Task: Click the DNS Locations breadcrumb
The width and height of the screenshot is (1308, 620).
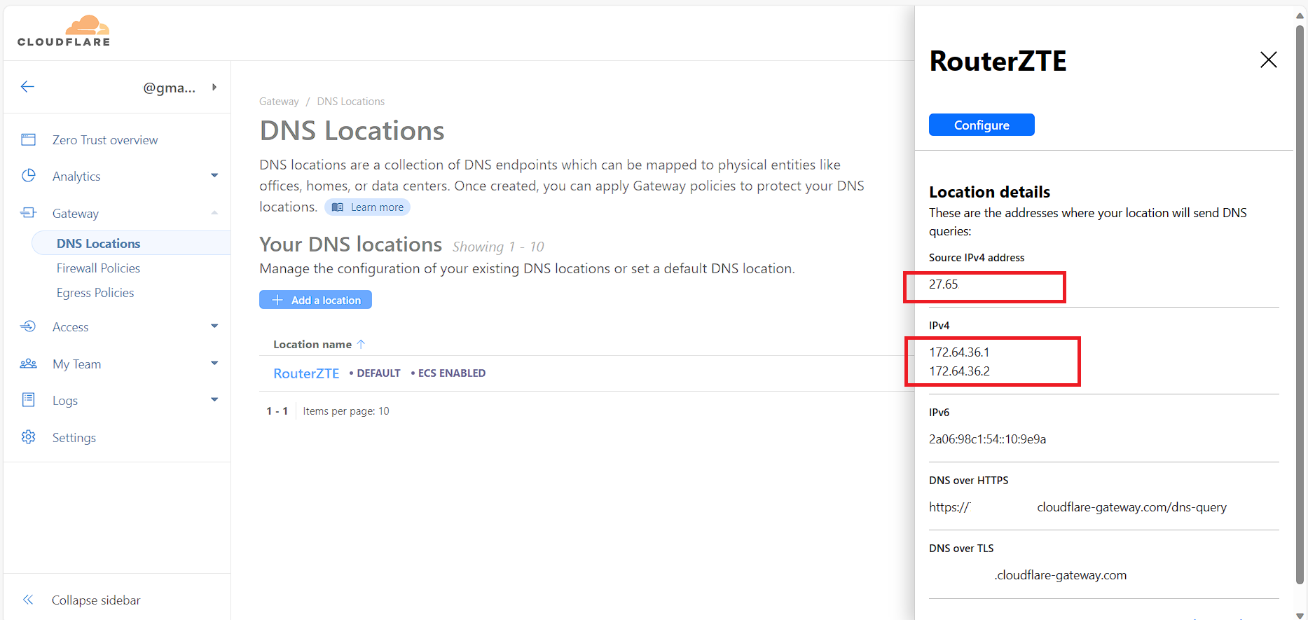Action: click(x=351, y=102)
